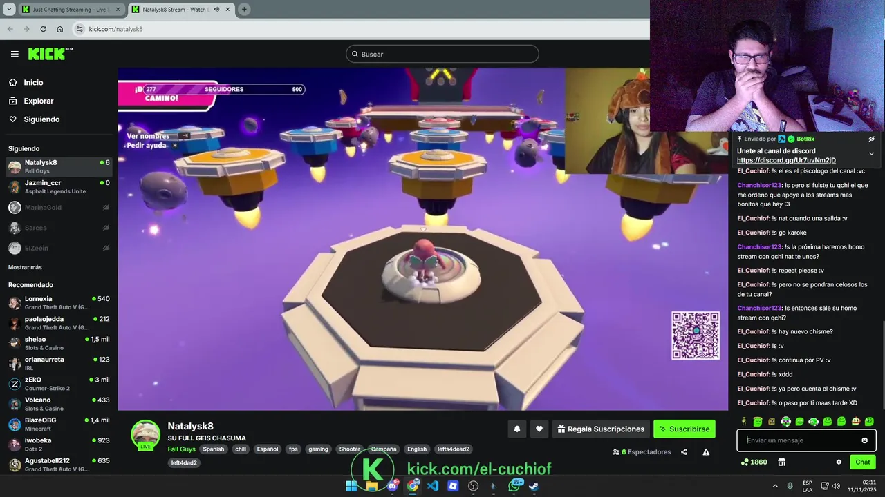Open the tab search dropdown
The image size is (885, 497).
coord(9,10)
